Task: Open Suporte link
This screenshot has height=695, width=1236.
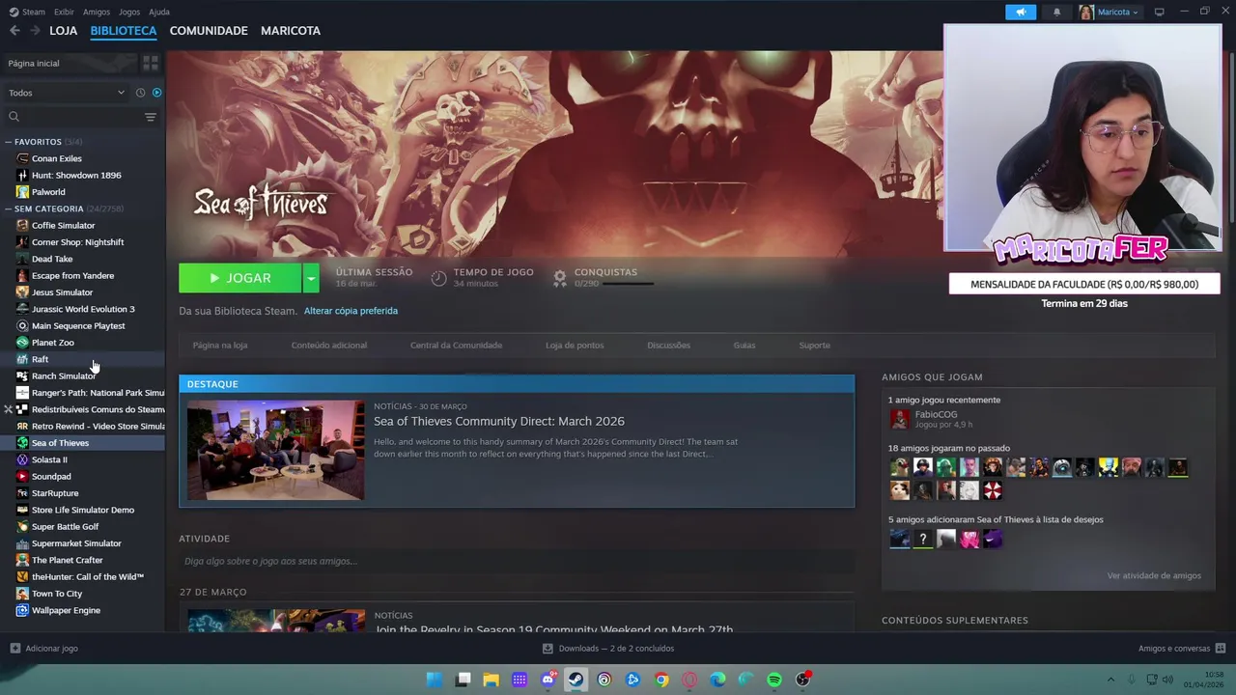Action: [x=814, y=345]
